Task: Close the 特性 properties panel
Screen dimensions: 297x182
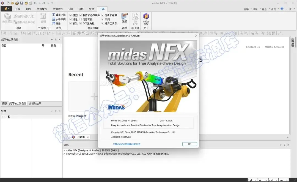Action: (59, 111)
